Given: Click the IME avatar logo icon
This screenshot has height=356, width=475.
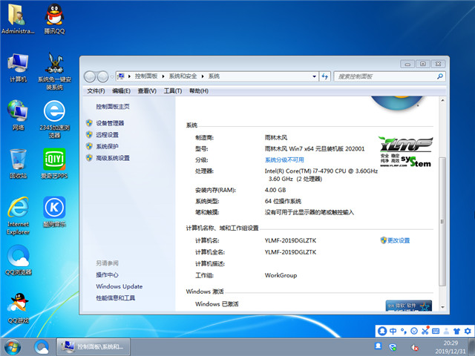Looking at the screenshot, I should click(x=382, y=331).
